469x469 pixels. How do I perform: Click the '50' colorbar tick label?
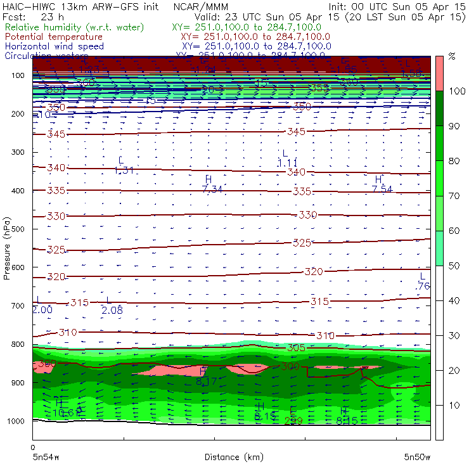pos(454,266)
